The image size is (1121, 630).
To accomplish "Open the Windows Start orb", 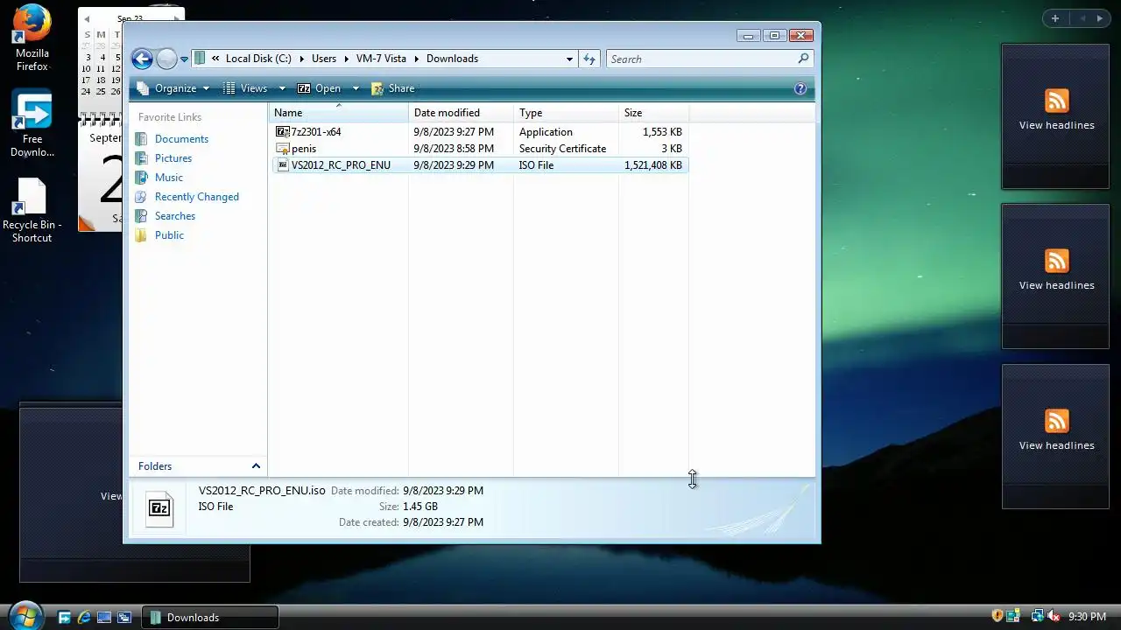I will [x=25, y=616].
